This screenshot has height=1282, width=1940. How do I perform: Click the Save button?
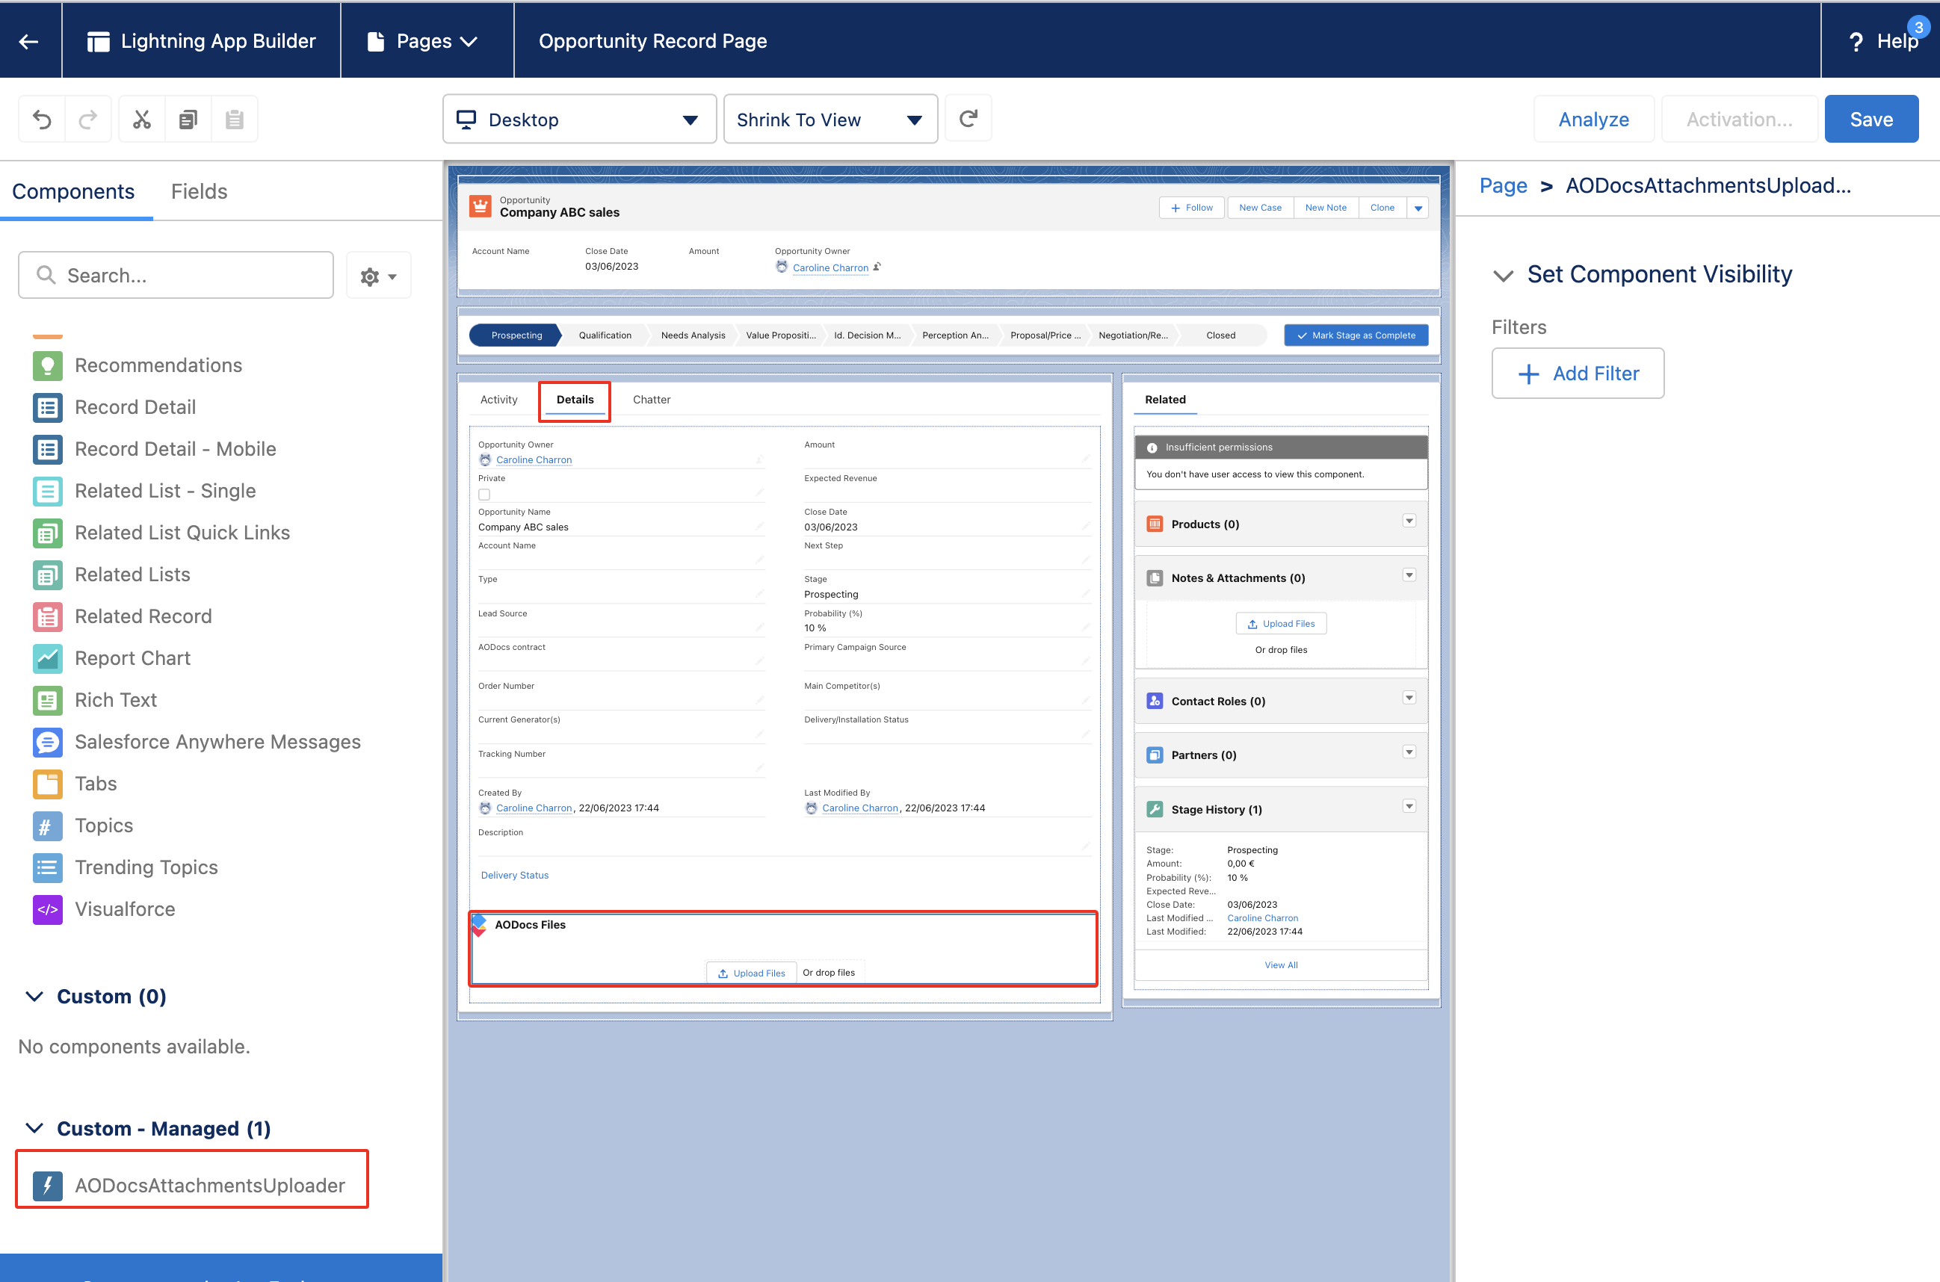[x=1871, y=120]
